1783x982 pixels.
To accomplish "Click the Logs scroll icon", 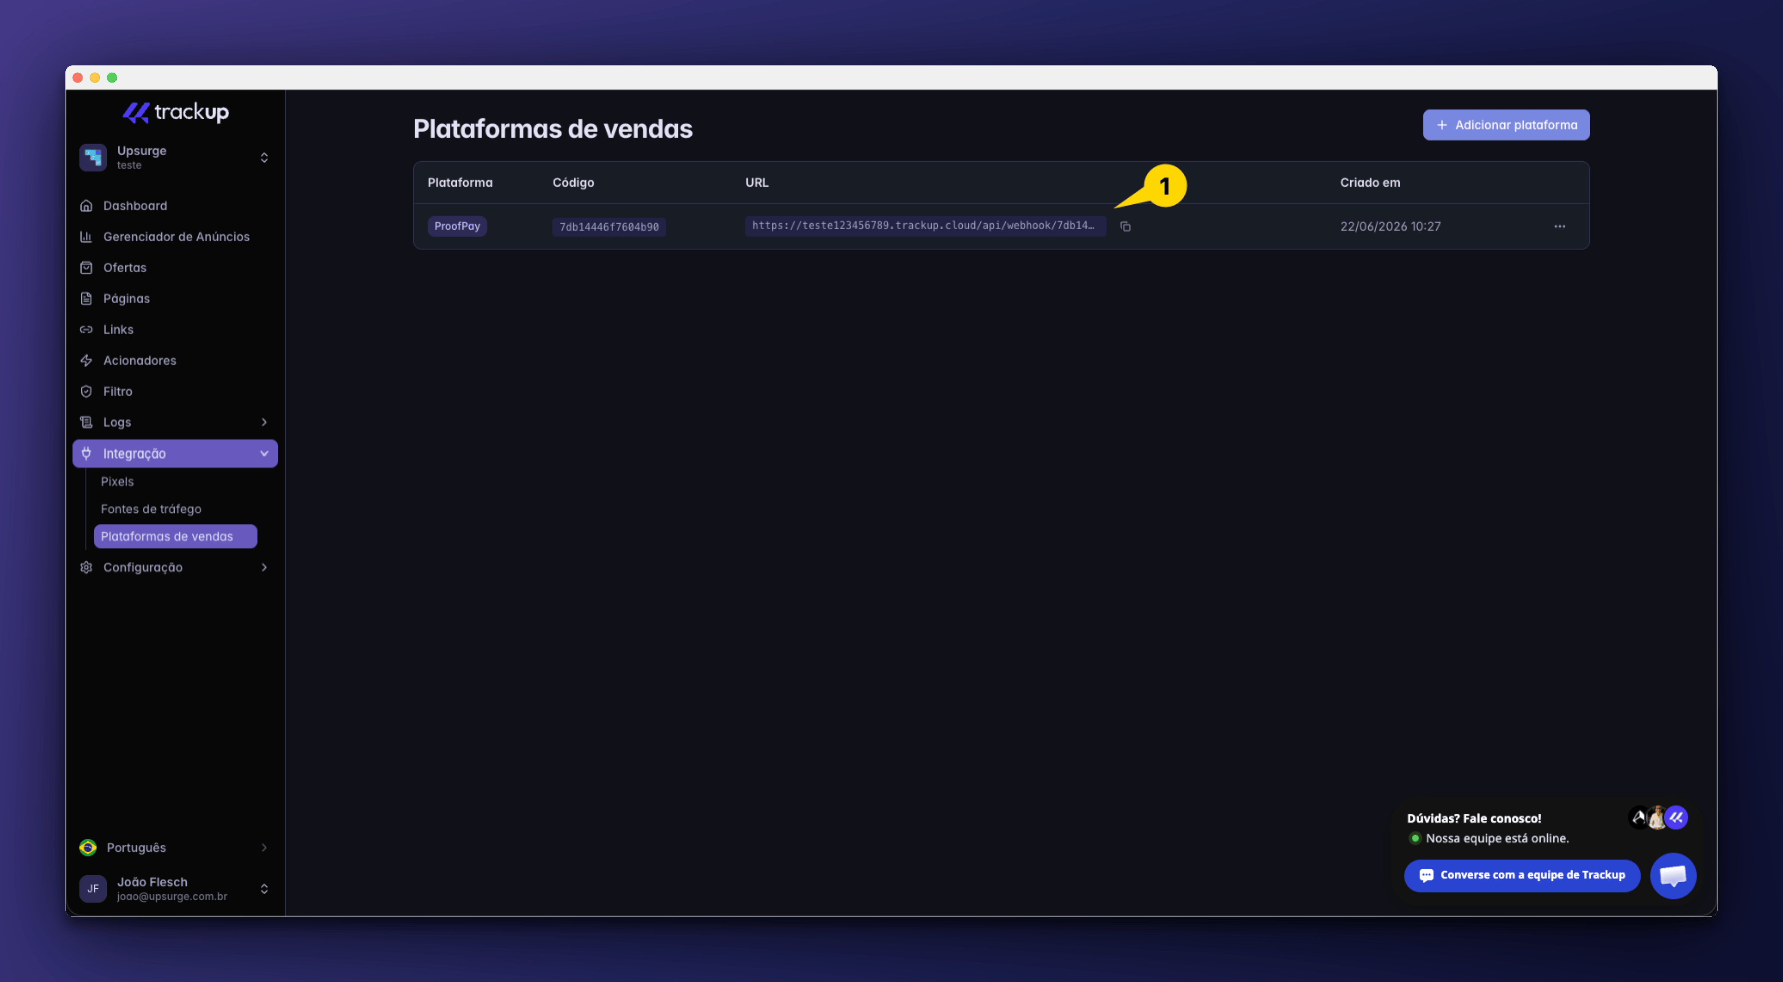I will (86, 422).
